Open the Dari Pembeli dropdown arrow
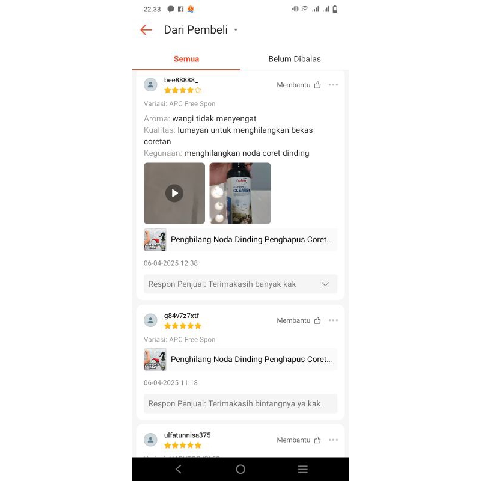The height and width of the screenshot is (481, 481). point(236,29)
